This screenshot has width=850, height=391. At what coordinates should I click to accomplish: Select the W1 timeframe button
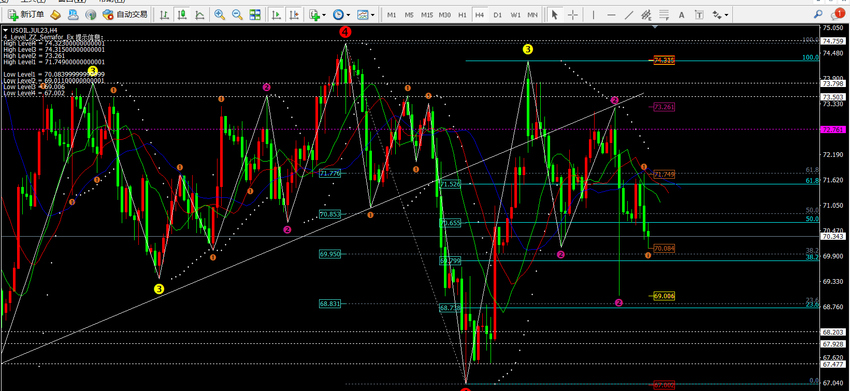click(515, 15)
